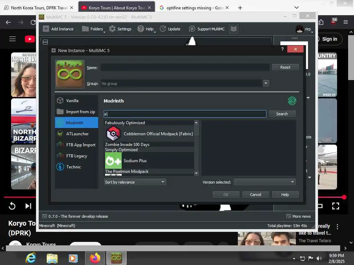Select FTB Legacy source
Screen dimensions: 354x265
click(76, 156)
